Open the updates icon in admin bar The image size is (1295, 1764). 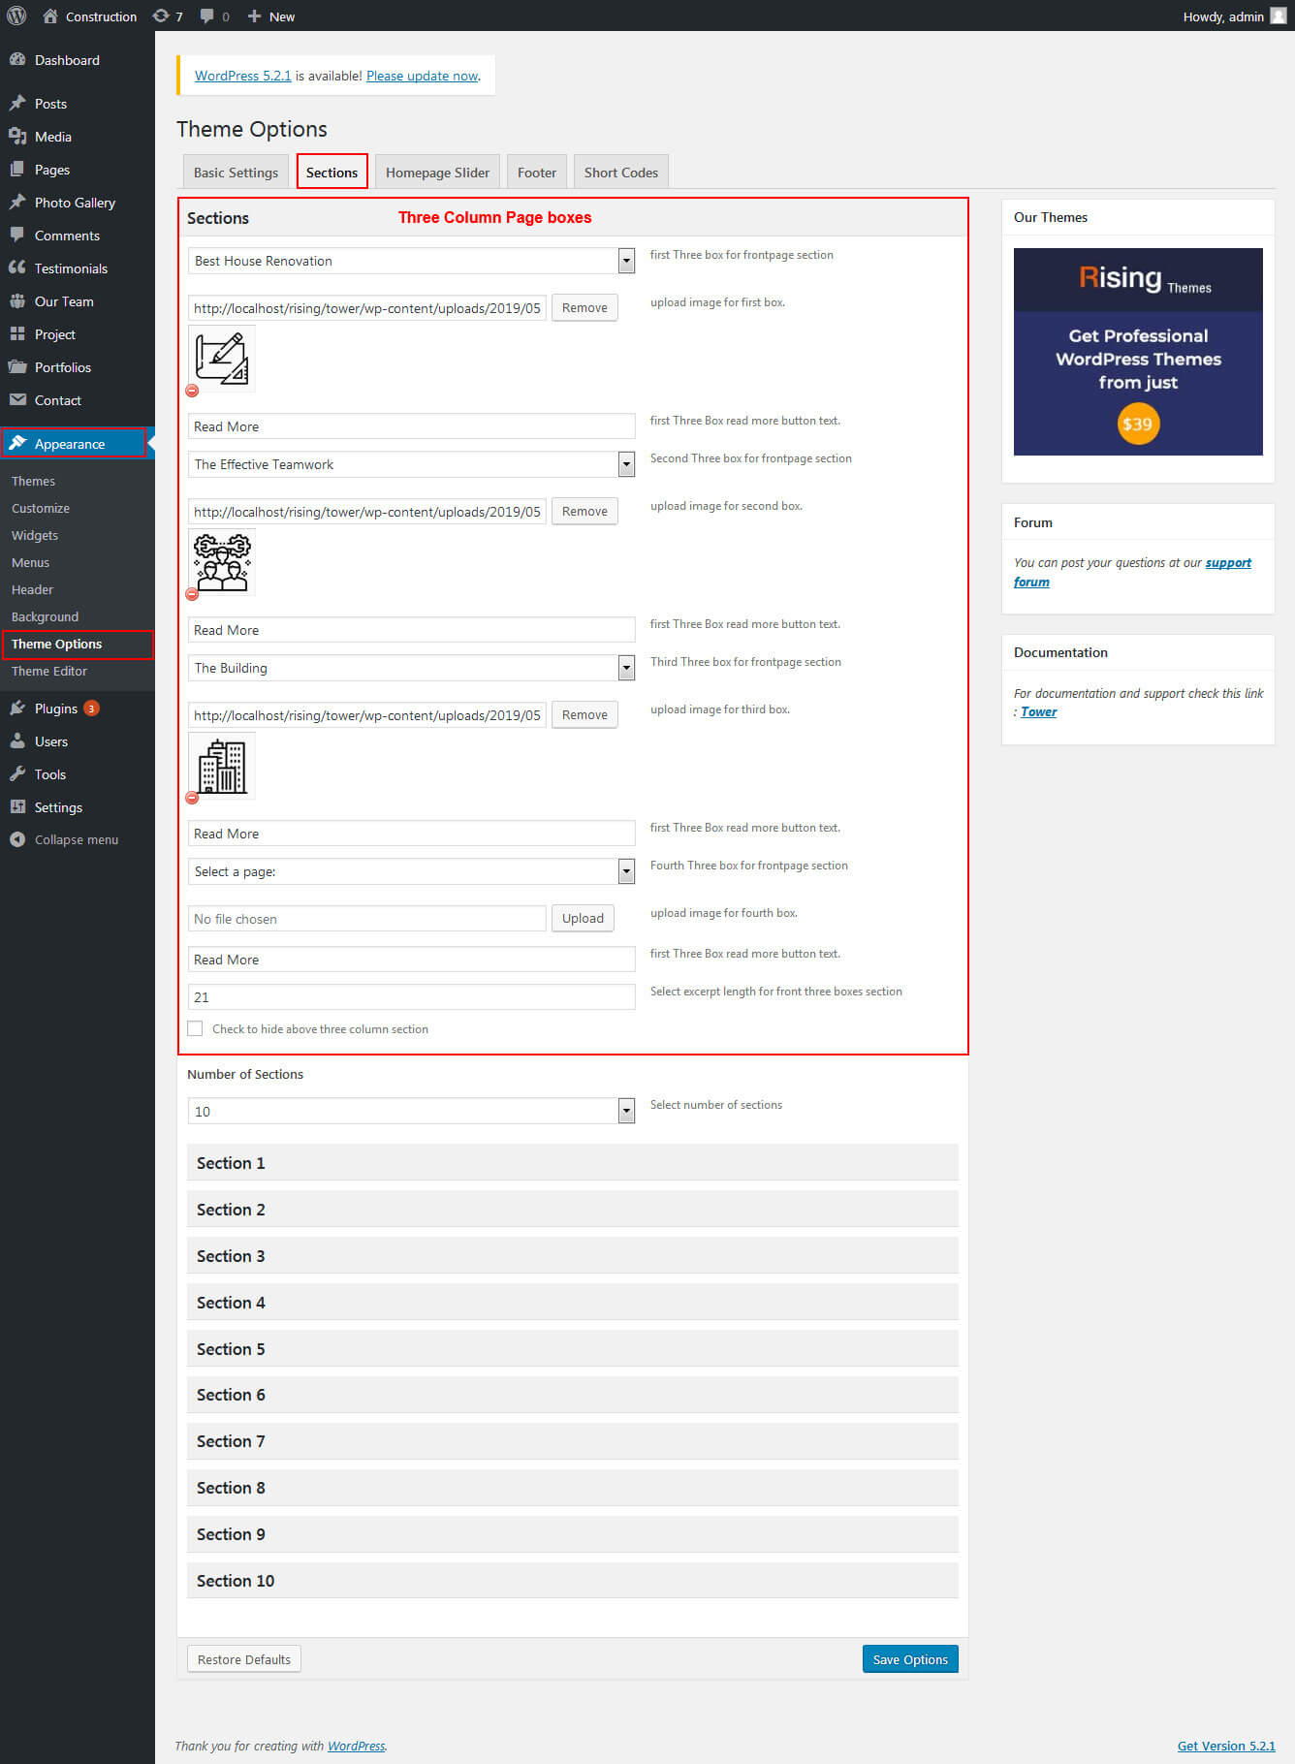[161, 16]
